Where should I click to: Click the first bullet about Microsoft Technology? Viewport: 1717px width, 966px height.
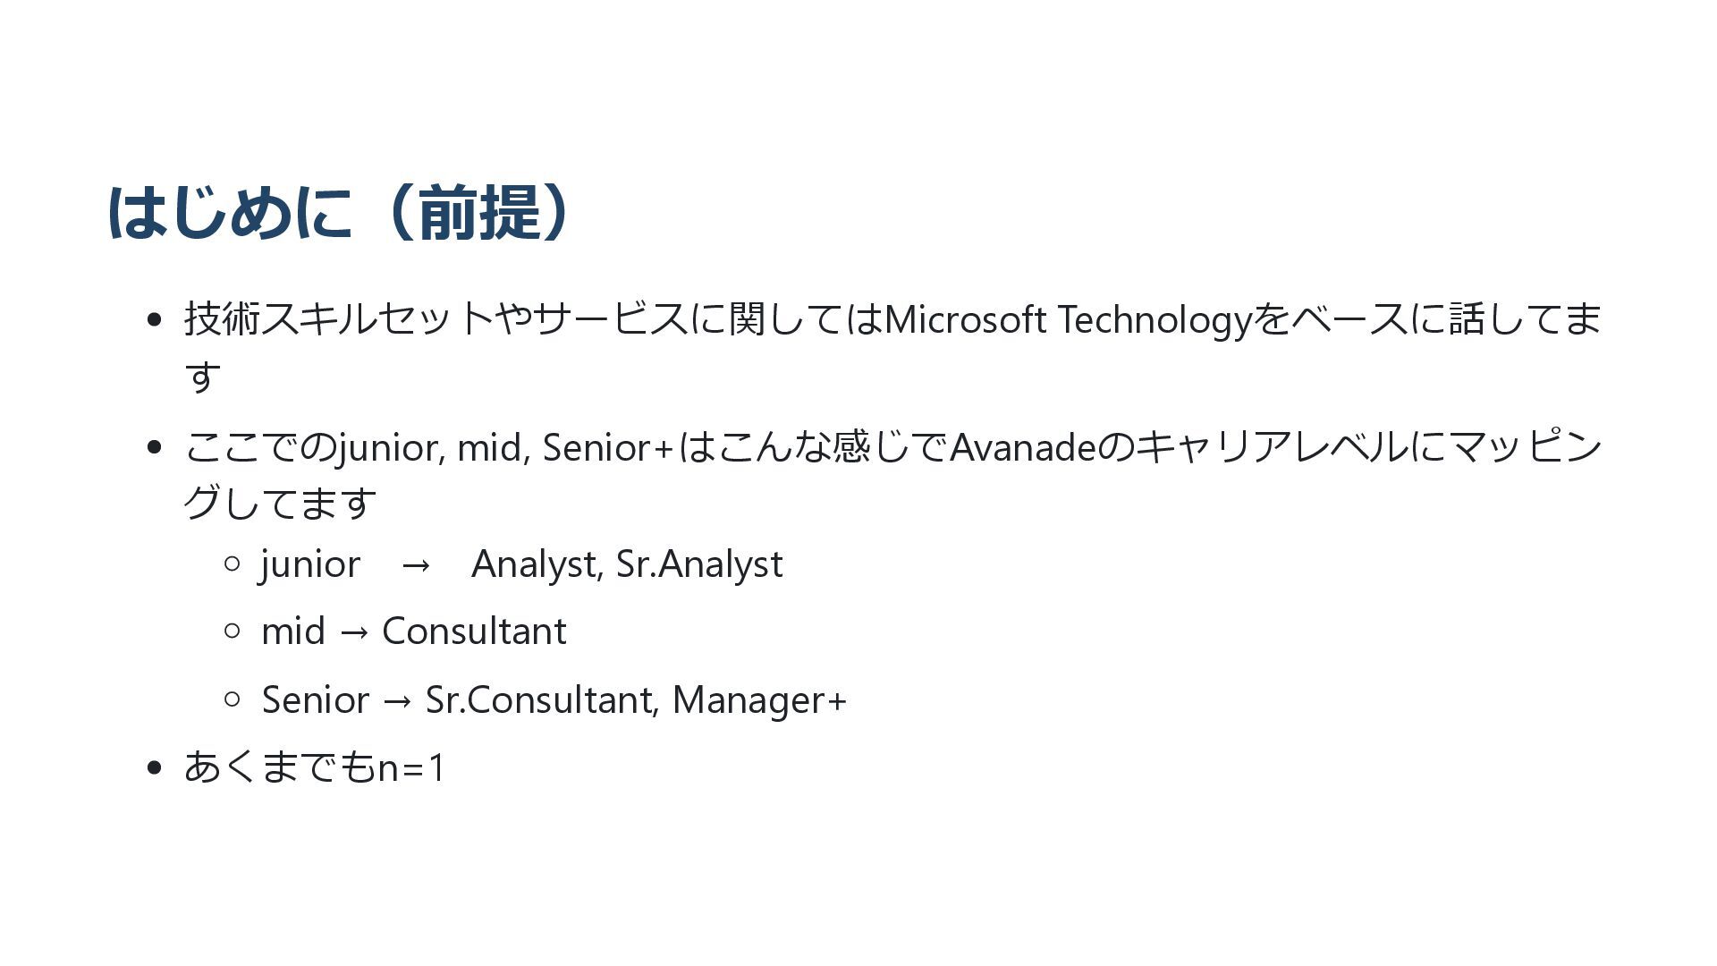pos(892,347)
